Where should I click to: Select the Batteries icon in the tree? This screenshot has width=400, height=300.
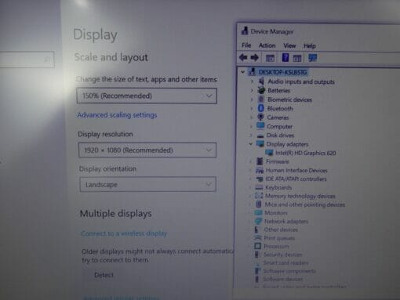261,90
